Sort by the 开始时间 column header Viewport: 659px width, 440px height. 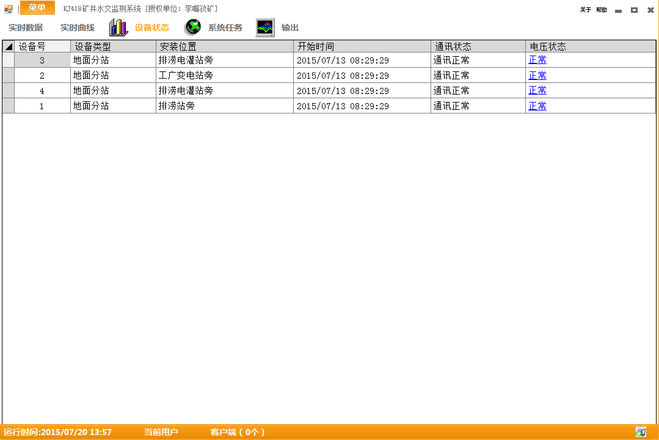click(x=362, y=46)
